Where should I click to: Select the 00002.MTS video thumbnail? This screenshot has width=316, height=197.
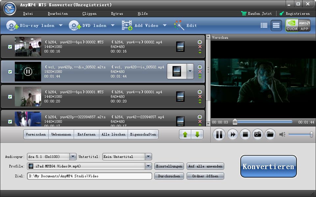[28, 47]
